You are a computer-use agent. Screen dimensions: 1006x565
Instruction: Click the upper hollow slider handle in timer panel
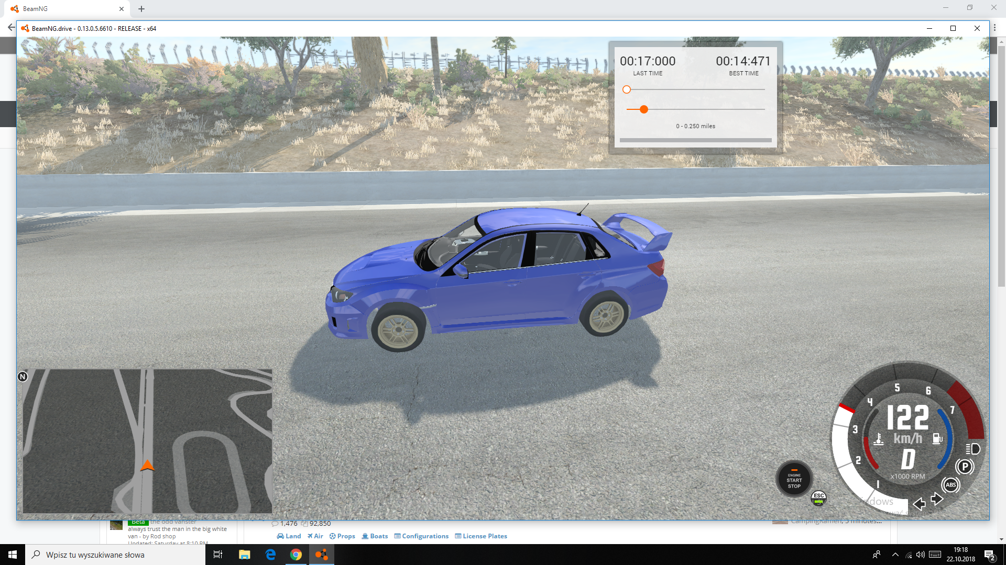[626, 89]
